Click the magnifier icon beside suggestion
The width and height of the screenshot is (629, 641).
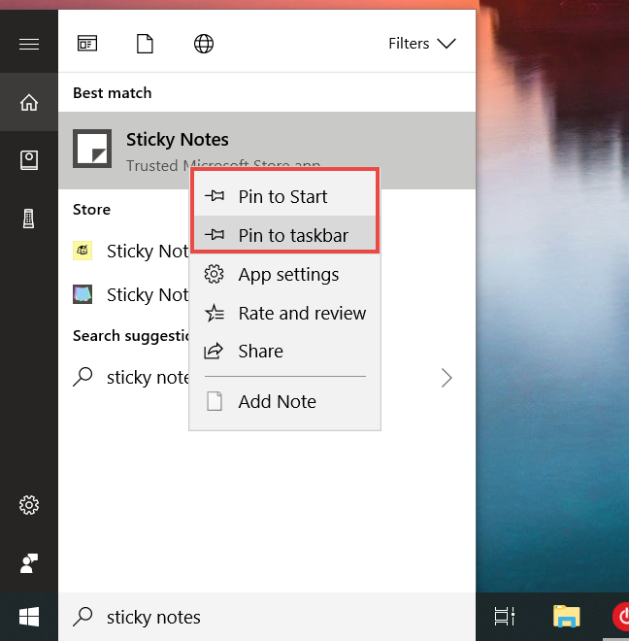83,377
